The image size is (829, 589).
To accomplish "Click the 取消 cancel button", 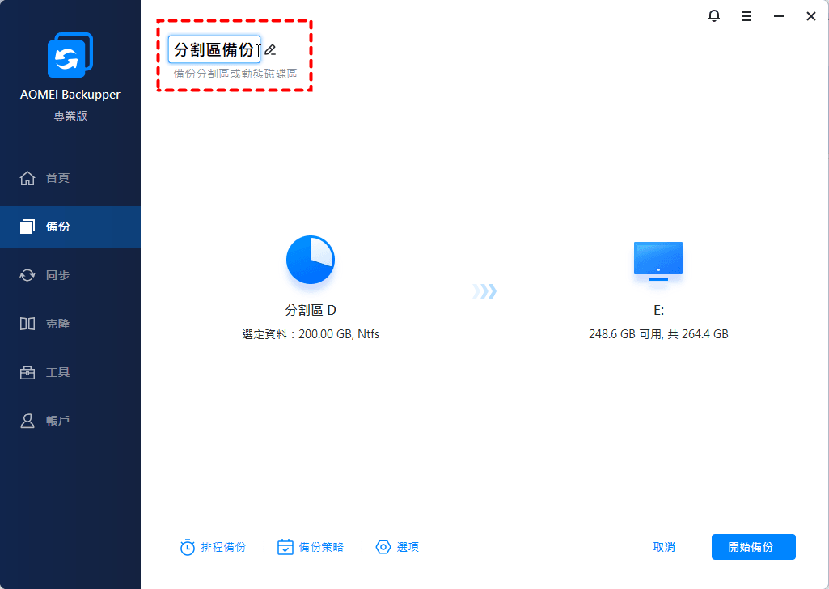I will tap(663, 547).
